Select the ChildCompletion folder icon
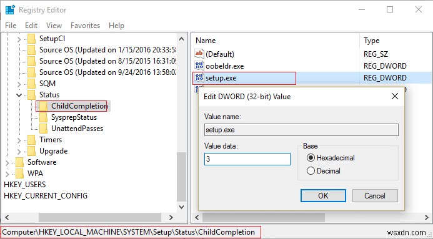 [43, 106]
